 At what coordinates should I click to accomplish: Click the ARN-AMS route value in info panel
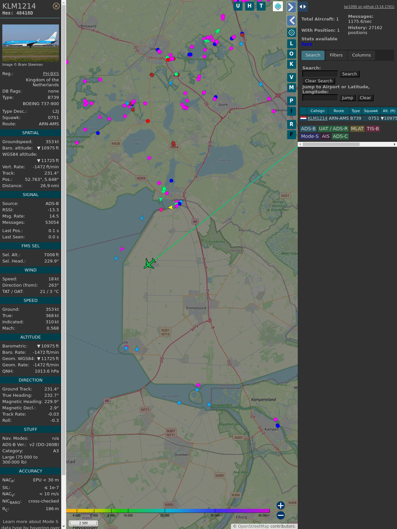[x=49, y=124]
